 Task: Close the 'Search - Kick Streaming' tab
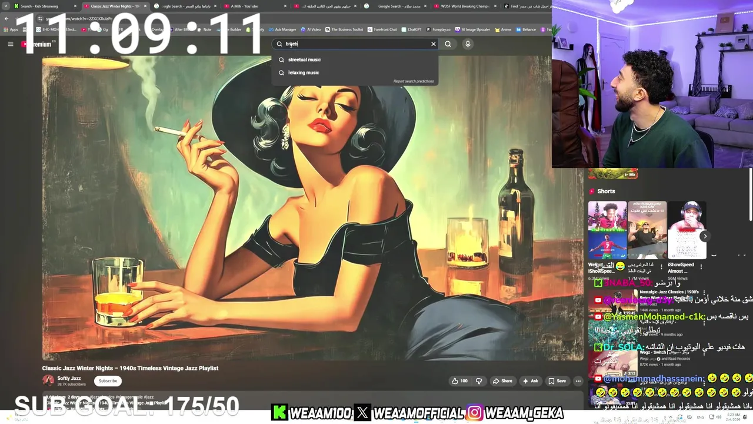click(75, 6)
